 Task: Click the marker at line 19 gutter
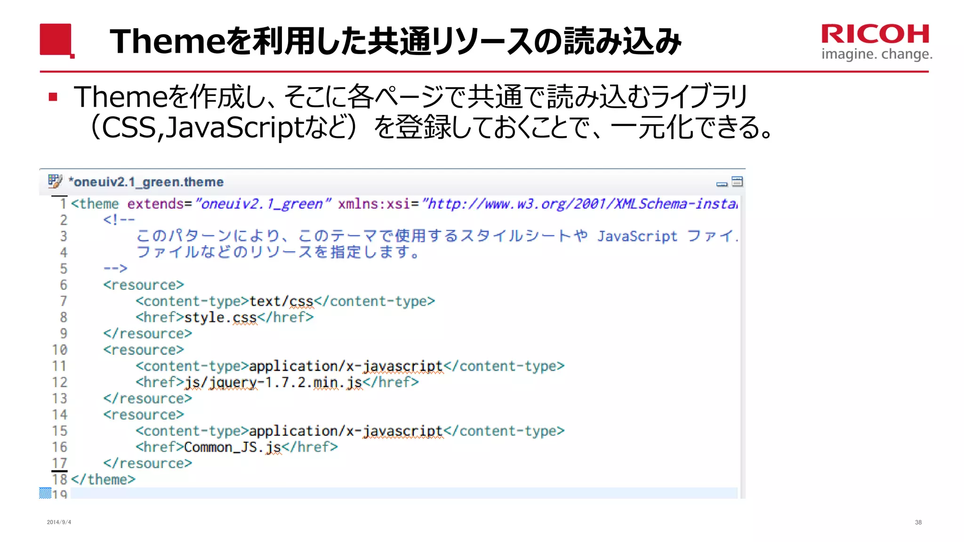(x=45, y=493)
